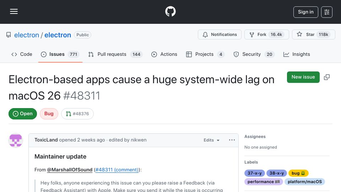The width and height of the screenshot is (341, 192).
Task: Switch to the Insights tab
Action: pos(297,54)
